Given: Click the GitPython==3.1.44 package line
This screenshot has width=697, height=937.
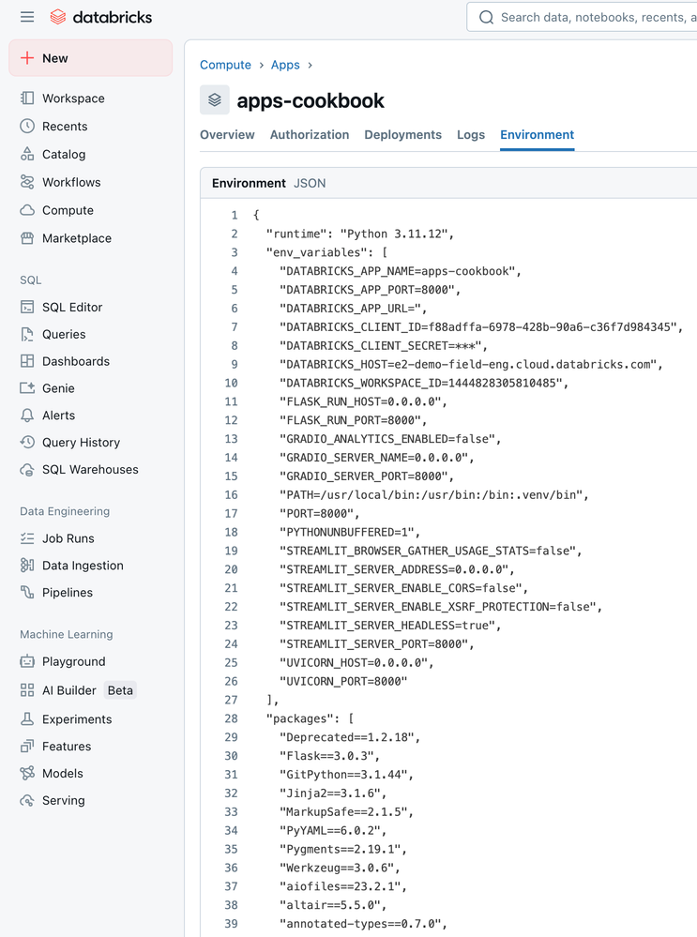Looking at the screenshot, I should (x=346, y=775).
